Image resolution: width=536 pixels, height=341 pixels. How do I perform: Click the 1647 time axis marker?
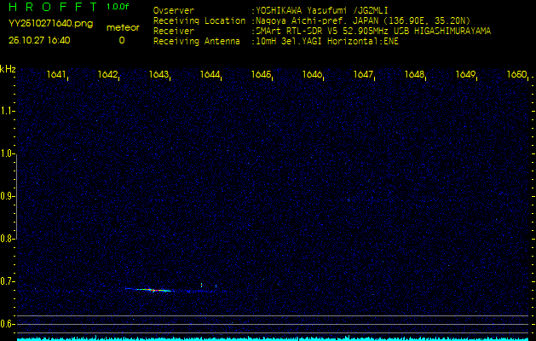[x=363, y=74]
